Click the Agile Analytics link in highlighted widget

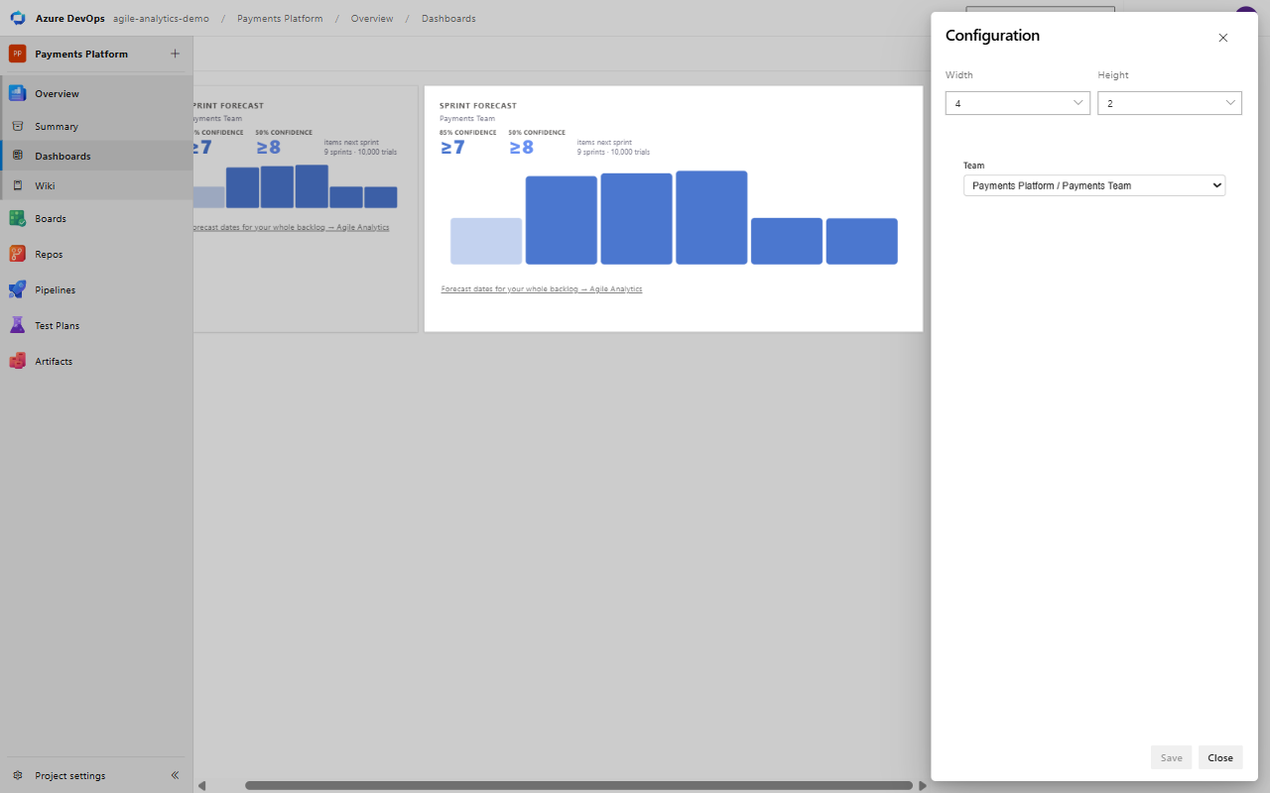(x=542, y=288)
